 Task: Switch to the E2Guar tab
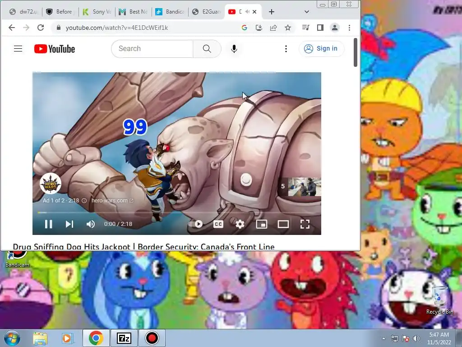tap(207, 12)
